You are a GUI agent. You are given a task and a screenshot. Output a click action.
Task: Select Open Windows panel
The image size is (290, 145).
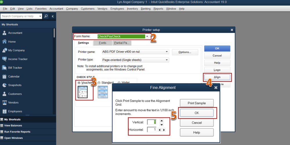click(x=28, y=138)
